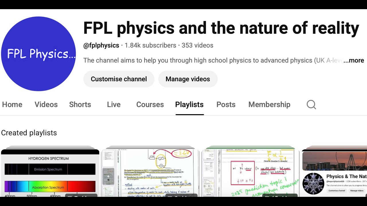
Task: Open the Hydrogen Spectrum playlist thumbnail
Action: pyautogui.click(x=50, y=173)
